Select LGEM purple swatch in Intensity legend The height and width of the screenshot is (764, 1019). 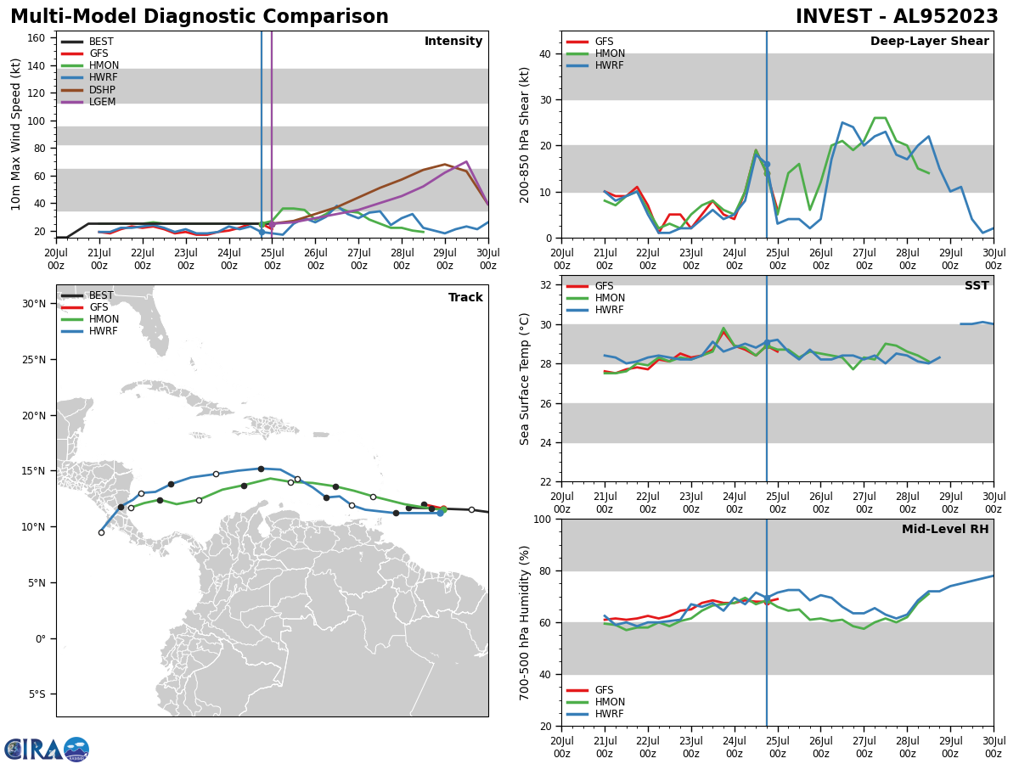tap(72, 102)
